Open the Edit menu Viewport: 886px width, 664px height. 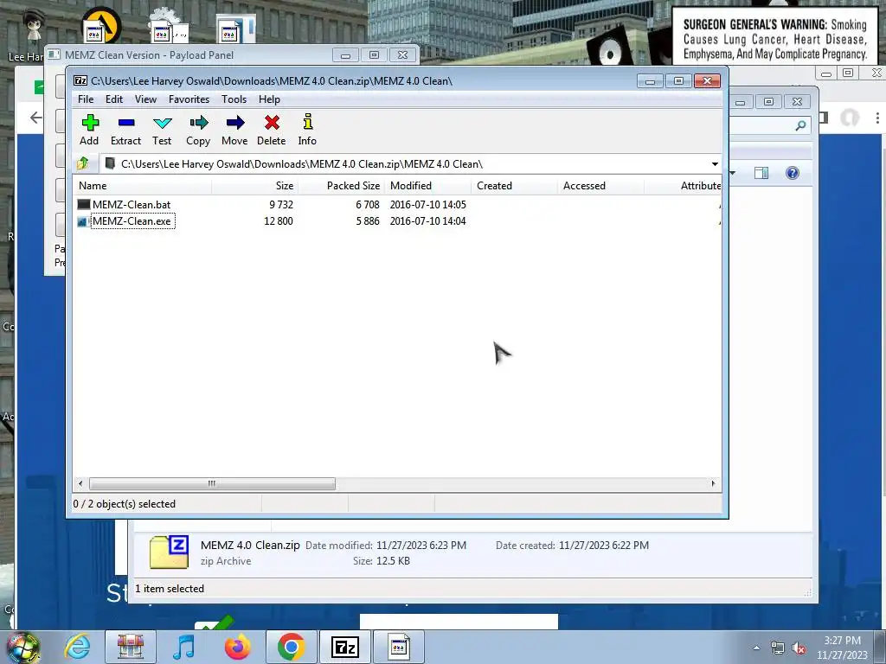[x=114, y=99]
